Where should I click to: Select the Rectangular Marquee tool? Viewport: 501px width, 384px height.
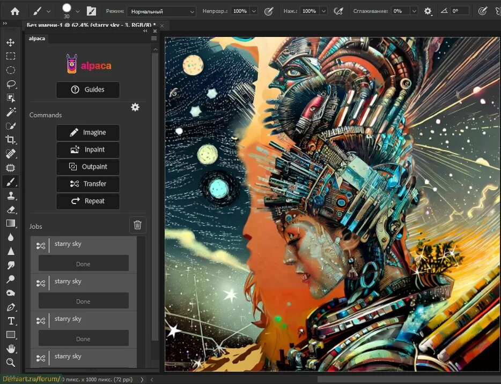11,56
